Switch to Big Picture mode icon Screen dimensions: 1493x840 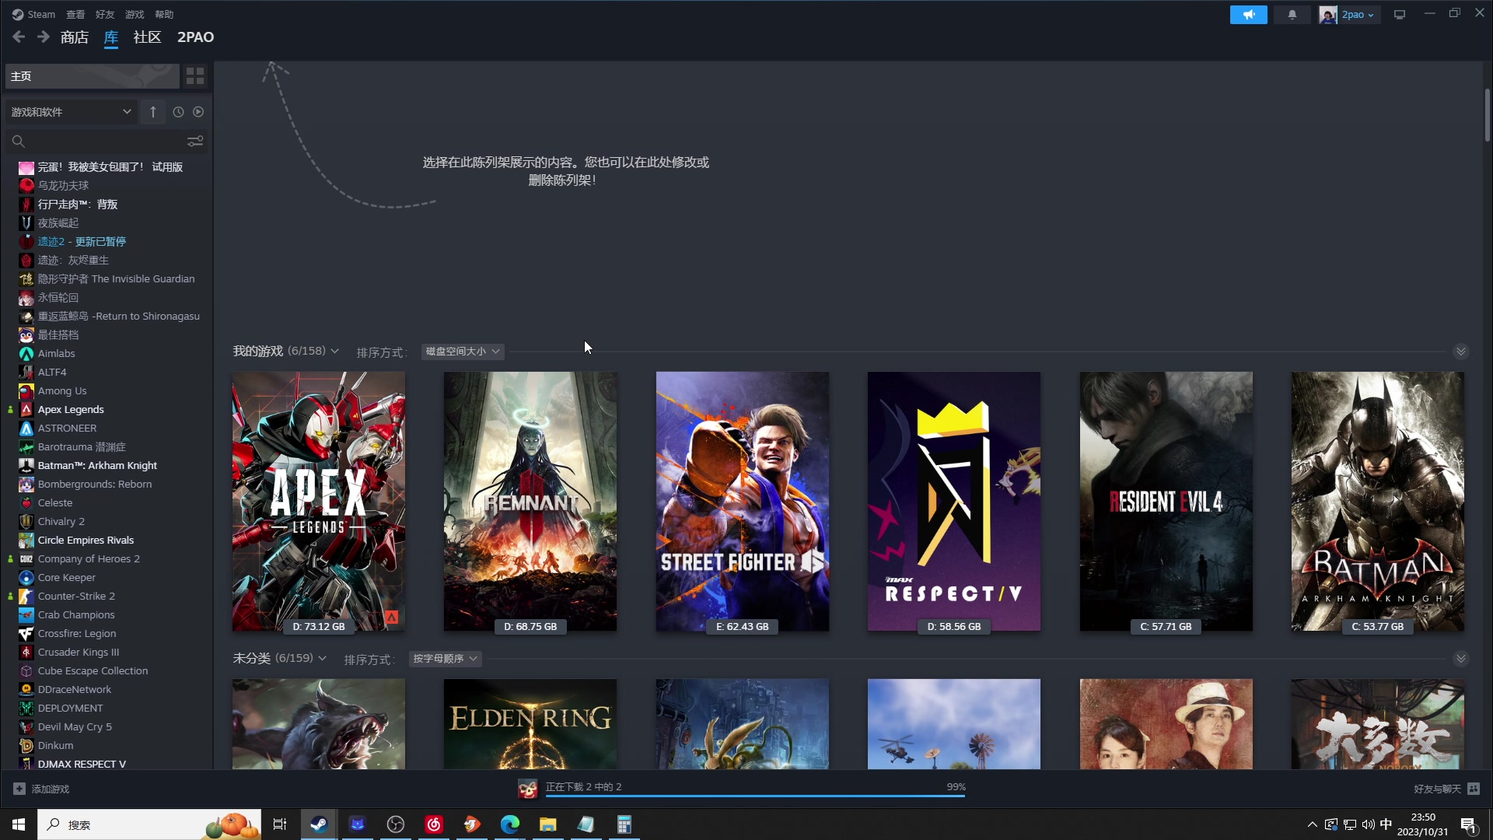[1400, 15]
